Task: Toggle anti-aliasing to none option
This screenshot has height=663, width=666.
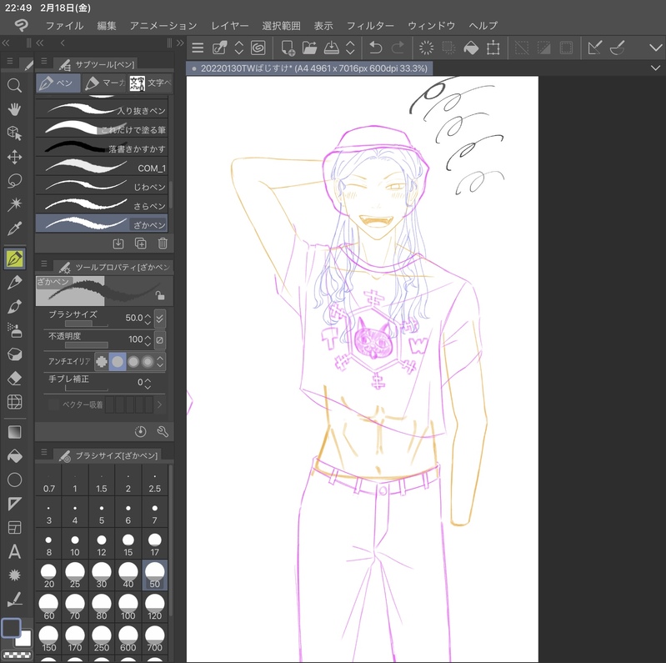Action: pyautogui.click(x=102, y=361)
